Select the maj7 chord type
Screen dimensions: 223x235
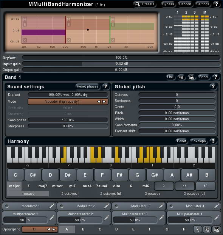43,186
